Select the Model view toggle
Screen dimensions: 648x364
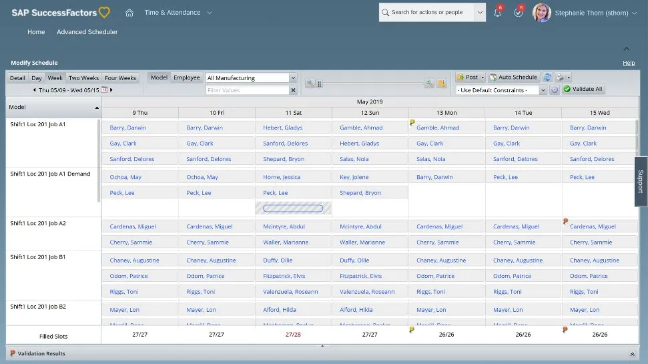159,77
